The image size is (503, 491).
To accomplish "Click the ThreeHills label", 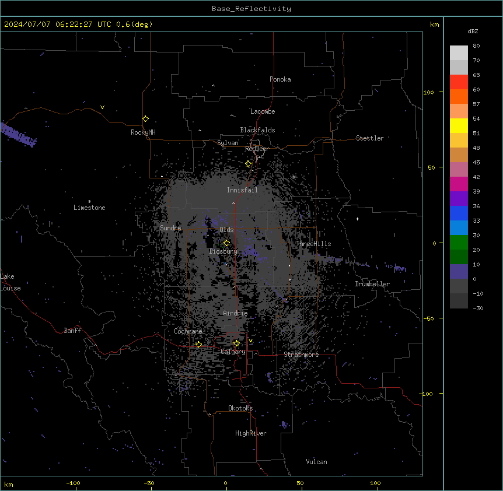I will 313,244.
